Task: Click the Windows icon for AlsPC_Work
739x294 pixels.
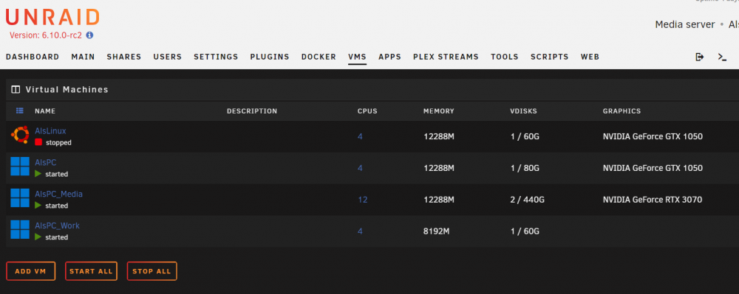Action: 20,230
